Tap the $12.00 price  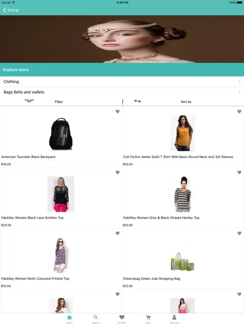(x=128, y=286)
